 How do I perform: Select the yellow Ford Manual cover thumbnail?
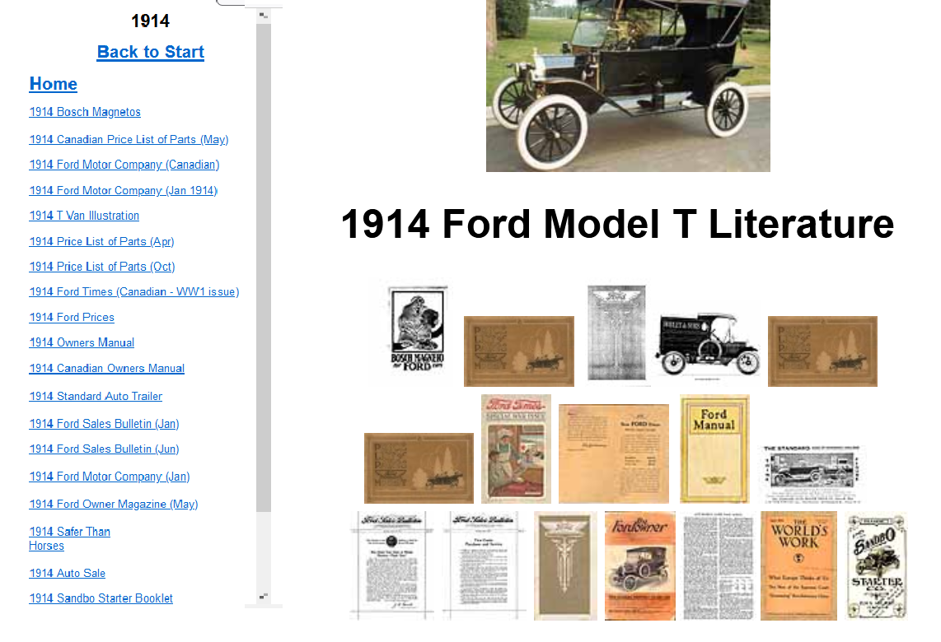pyautogui.click(x=714, y=449)
